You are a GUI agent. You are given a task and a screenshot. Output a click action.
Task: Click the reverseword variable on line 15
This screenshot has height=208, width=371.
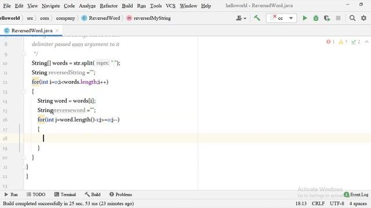70,110
